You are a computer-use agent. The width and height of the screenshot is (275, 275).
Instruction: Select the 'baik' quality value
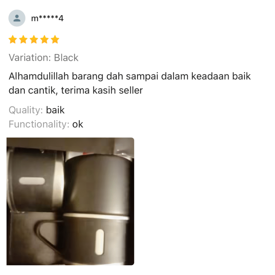55,110
